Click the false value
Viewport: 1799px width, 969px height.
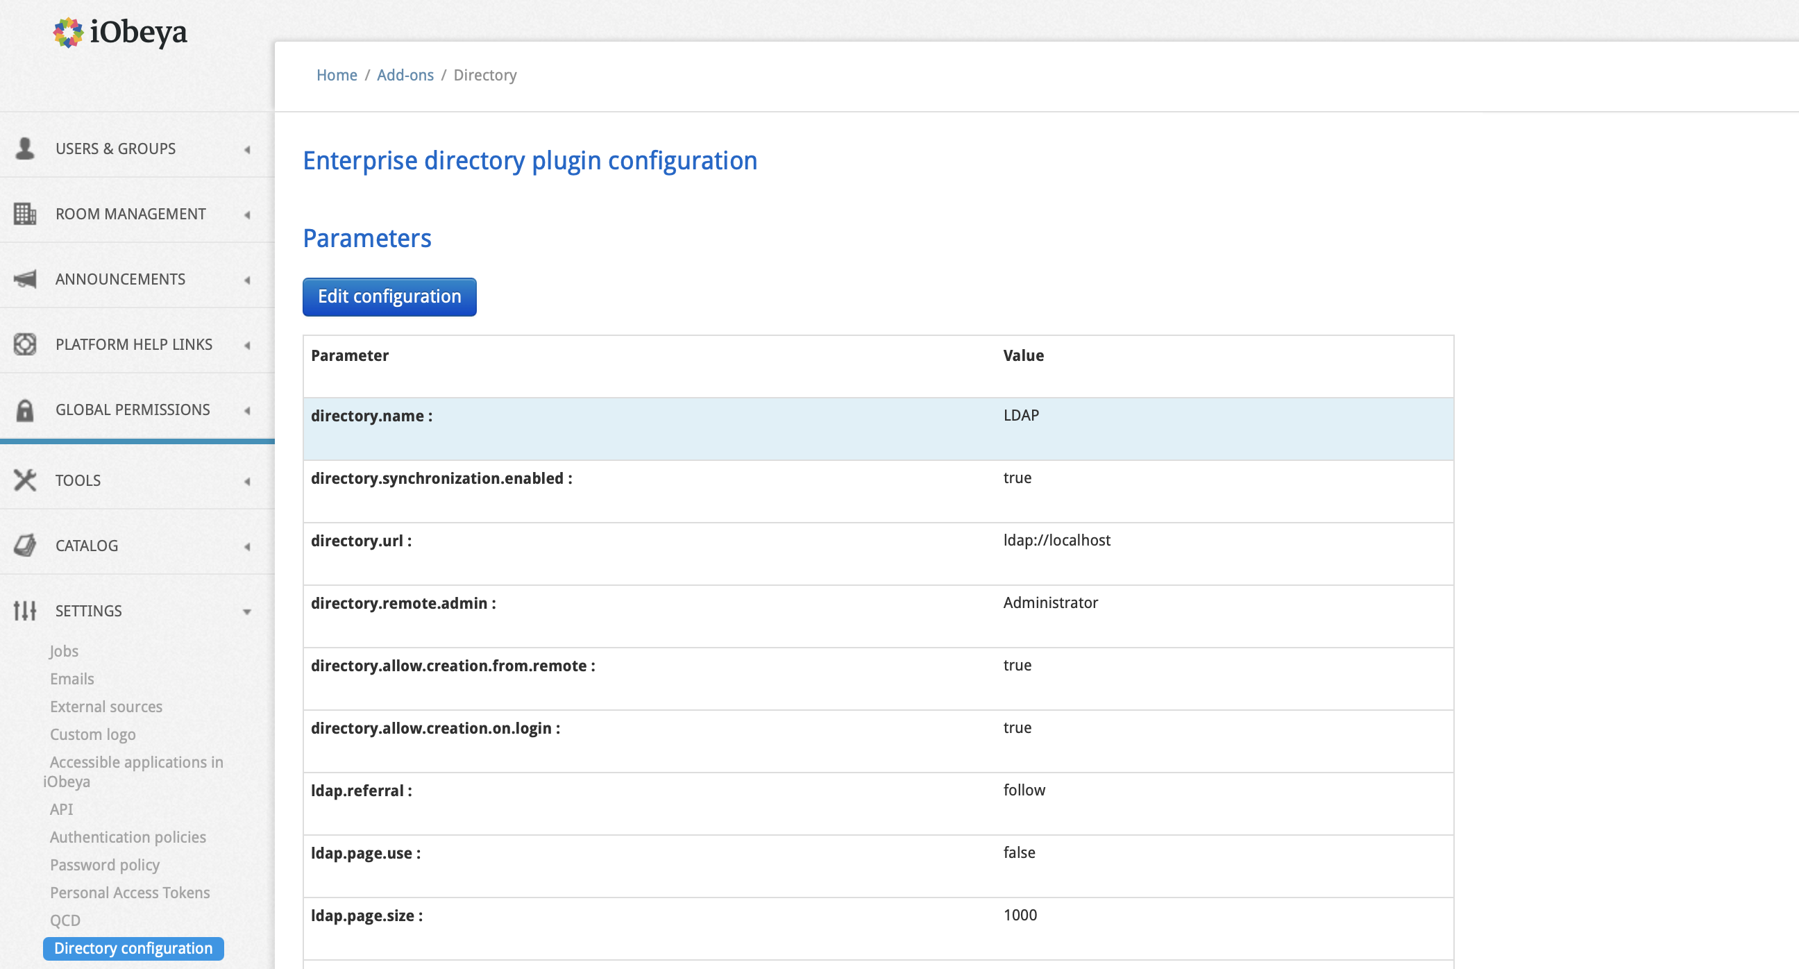point(1020,852)
